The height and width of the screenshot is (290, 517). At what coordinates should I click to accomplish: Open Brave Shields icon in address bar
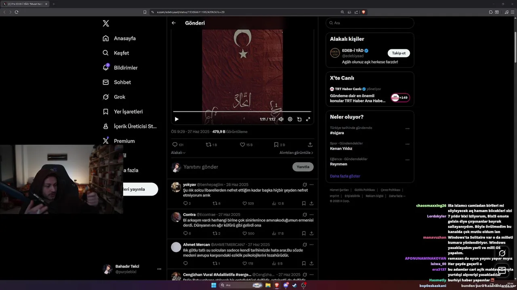point(364,12)
